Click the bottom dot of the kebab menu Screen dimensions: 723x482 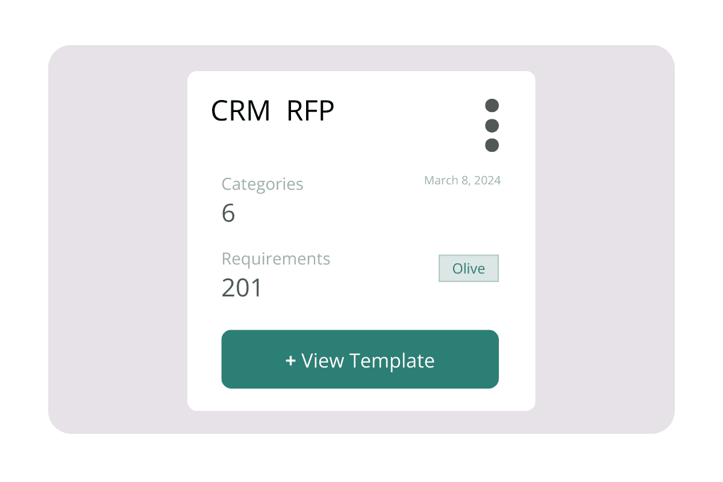coord(492,145)
